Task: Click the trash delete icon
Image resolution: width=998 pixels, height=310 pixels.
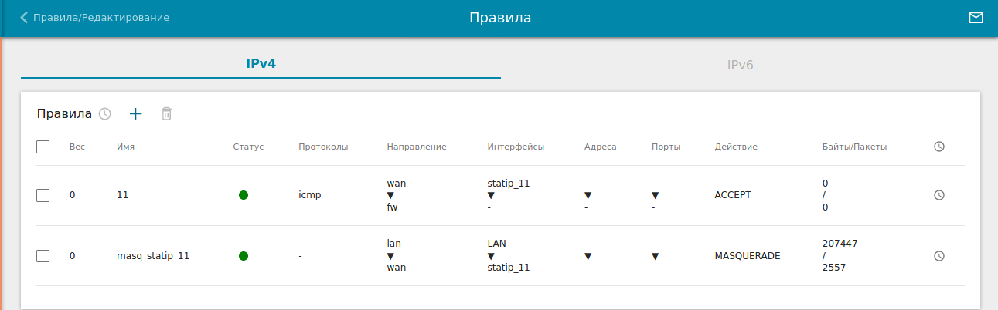Action: (x=166, y=114)
